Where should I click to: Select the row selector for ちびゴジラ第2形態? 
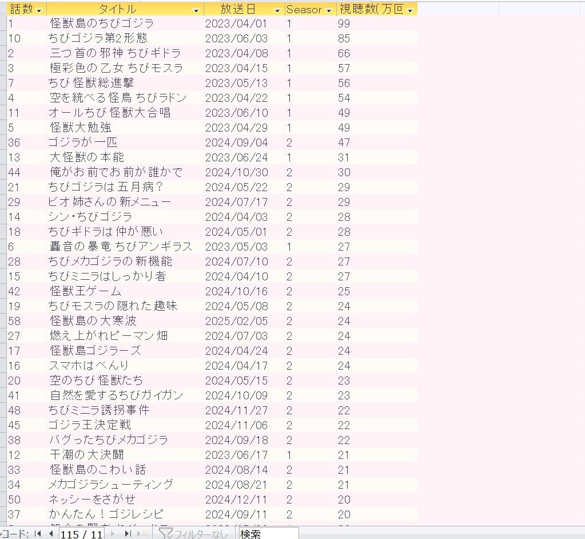(x=3, y=38)
